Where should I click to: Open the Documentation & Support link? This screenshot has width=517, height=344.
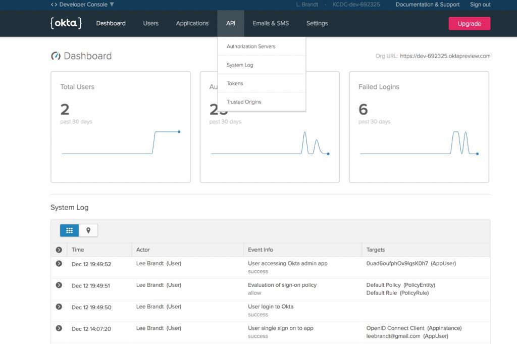coord(427,5)
